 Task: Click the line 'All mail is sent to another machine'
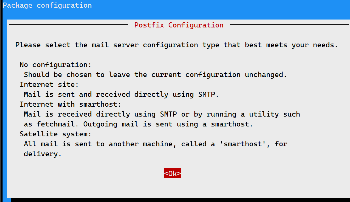click(156, 144)
